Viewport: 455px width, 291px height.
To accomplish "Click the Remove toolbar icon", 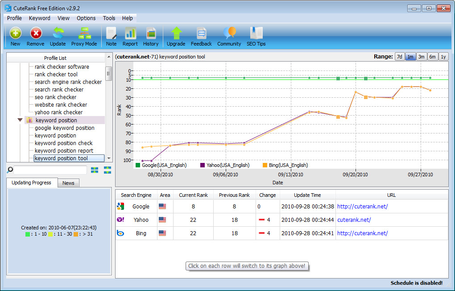I will click(x=36, y=33).
